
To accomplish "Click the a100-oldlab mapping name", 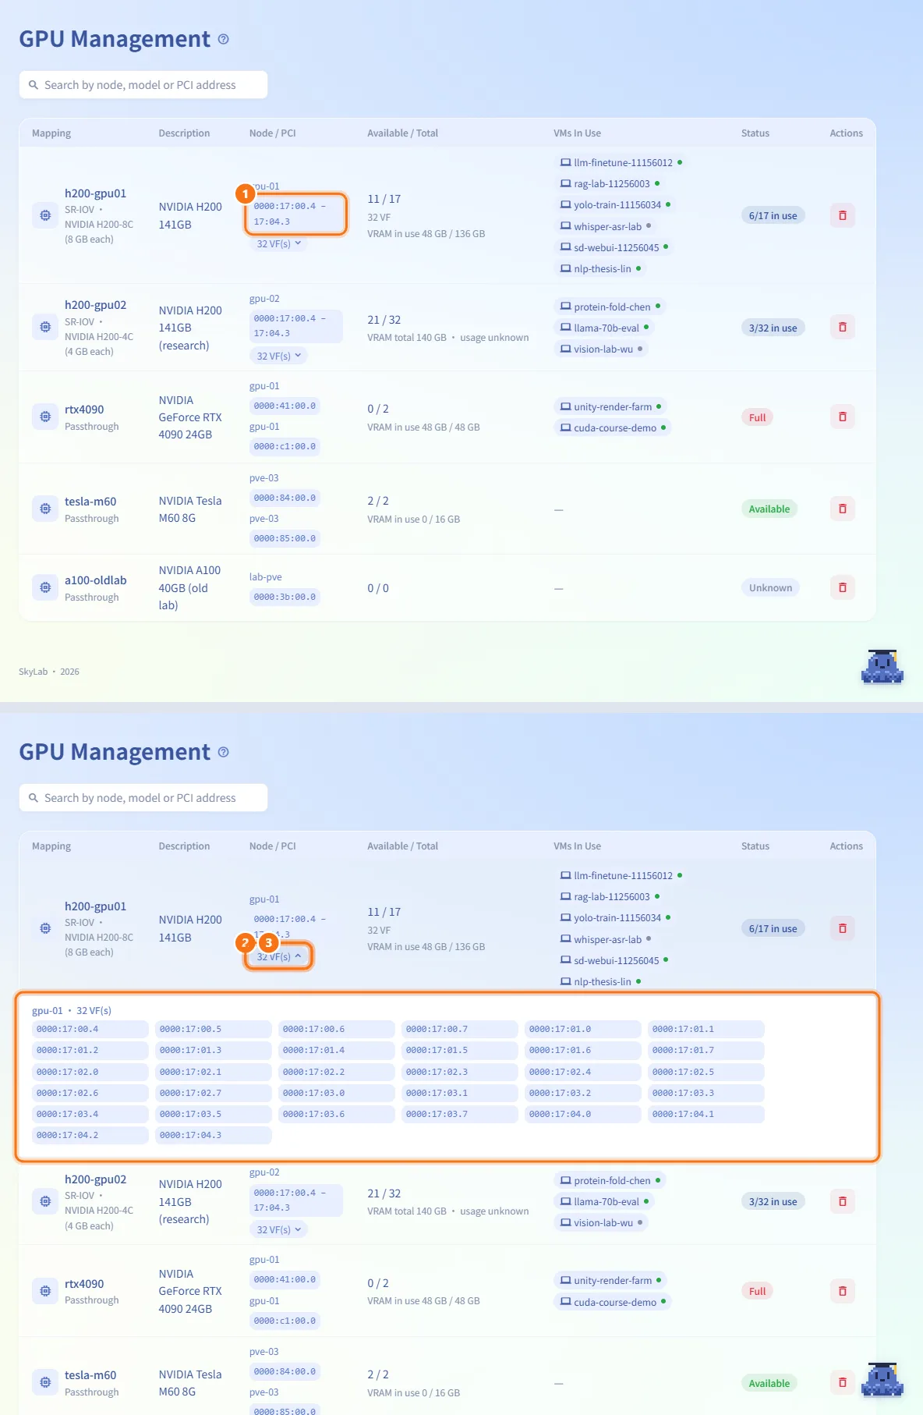I will [x=95, y=580].
